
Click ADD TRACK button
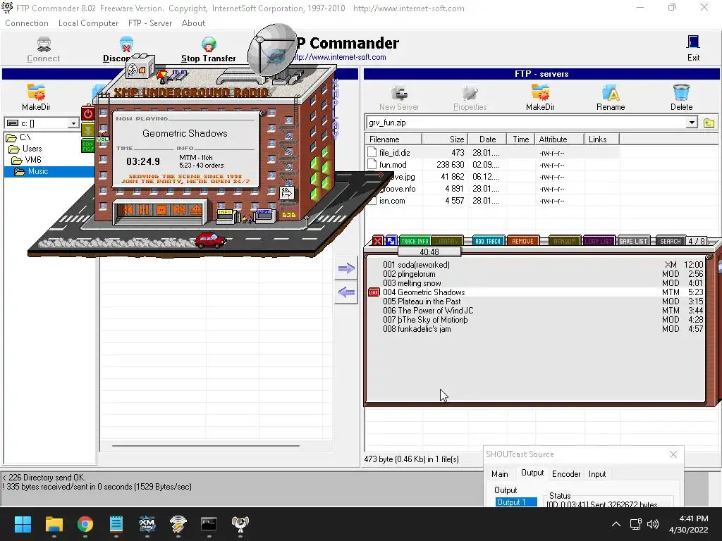pos(488,241)
